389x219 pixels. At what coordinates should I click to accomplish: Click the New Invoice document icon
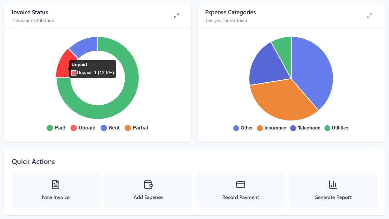pos(55,184)
